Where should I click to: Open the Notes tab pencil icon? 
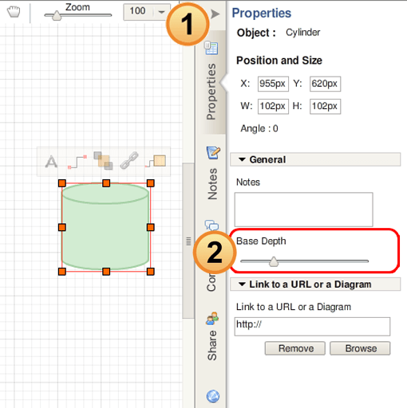pos(213,152)
